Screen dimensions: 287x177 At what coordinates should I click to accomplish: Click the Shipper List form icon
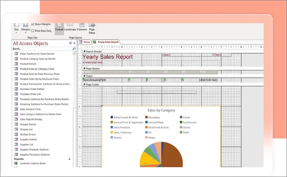pos(16,129)
